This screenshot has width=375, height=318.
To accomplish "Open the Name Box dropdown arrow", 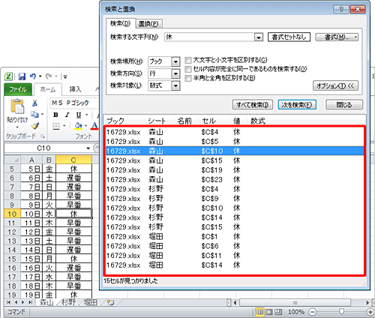I will click(x=88, y=148).
